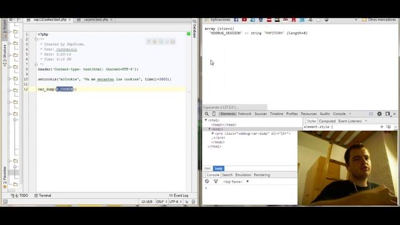Click the body breadcrumb in Elements
Viewport: 400px width, 225px height.
pyautogui.click(x=218, y=168)
